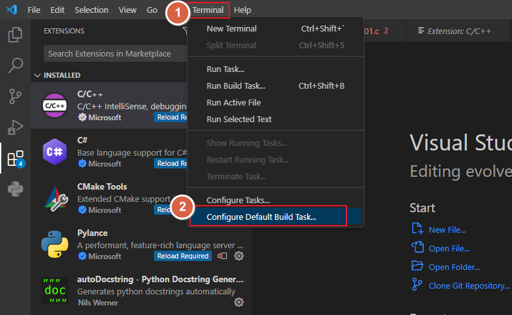Click the Open File icon on Start
512x315 pixels.
(x=417, y=247)
